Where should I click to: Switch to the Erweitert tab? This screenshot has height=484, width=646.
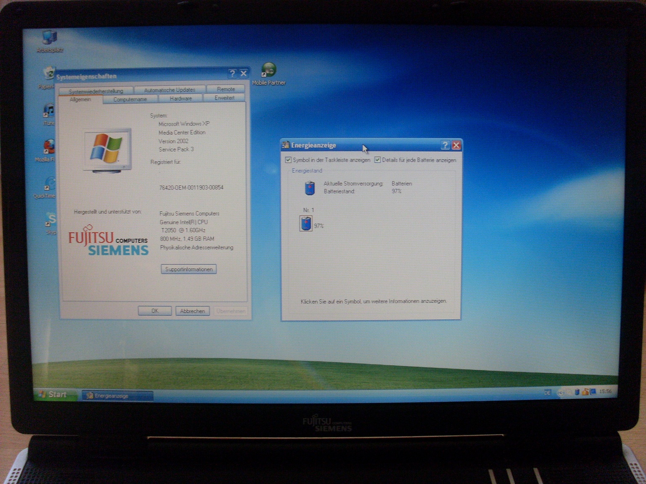coord(225,98)
